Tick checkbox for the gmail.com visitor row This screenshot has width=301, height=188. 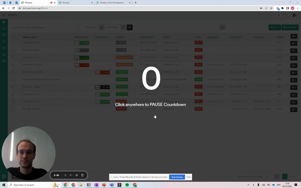(13, 79)
